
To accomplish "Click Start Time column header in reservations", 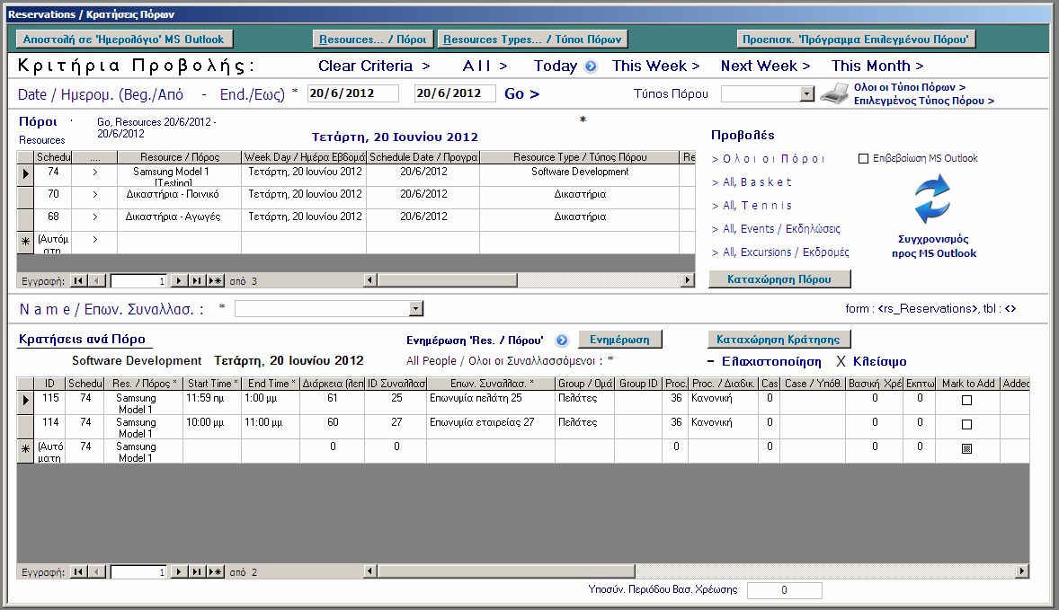I will pyautogui.click(x=212, y=384).
